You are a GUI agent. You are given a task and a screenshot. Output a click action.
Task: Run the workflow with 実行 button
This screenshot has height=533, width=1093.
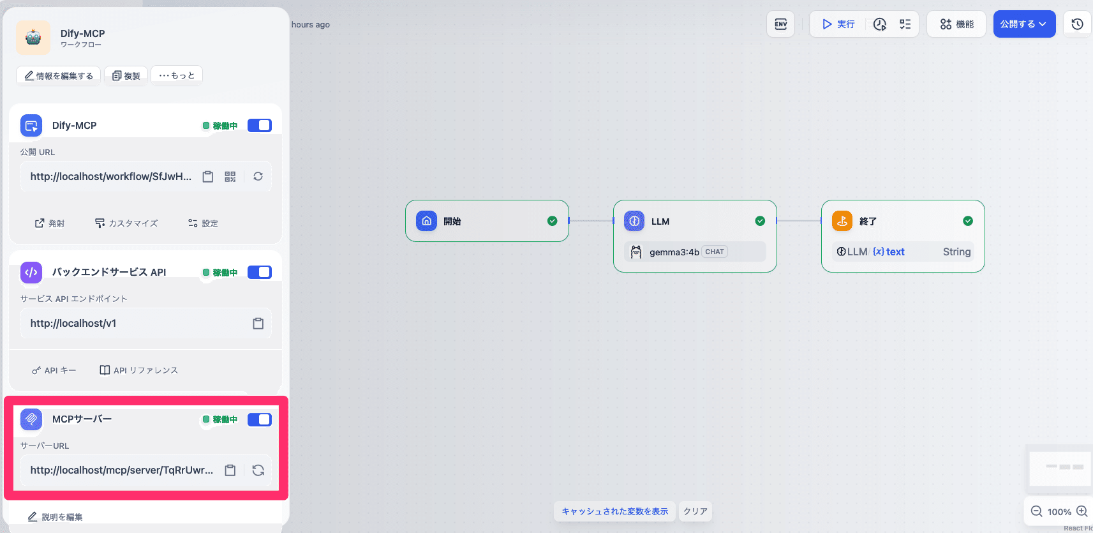(838, 24)
